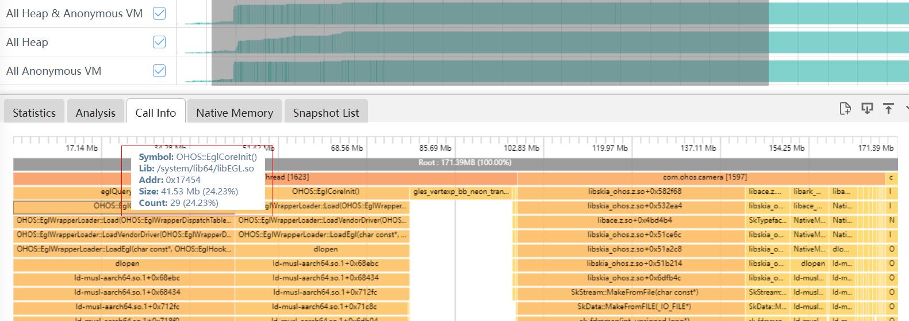Click the Root 171.39MB flame graph bar

coord(465,163)
